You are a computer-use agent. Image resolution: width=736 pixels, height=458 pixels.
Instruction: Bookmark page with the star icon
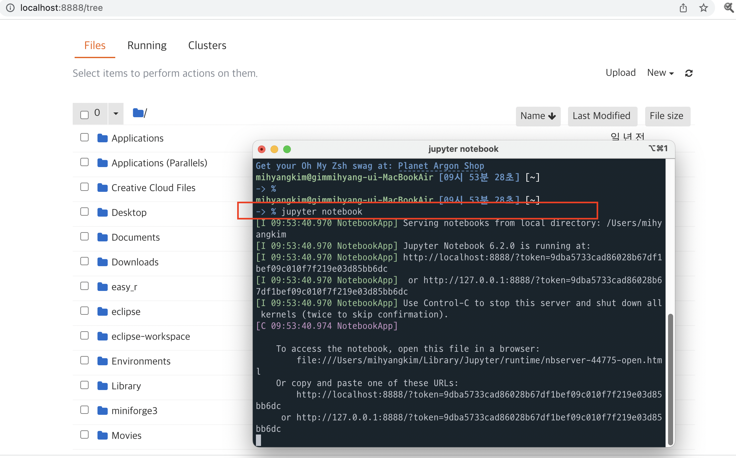[x=703, y=8]
